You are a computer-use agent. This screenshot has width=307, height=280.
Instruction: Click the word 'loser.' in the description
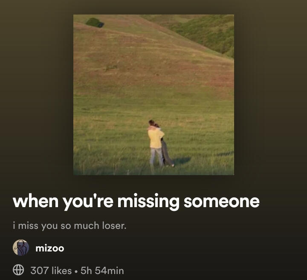(114, 226)
